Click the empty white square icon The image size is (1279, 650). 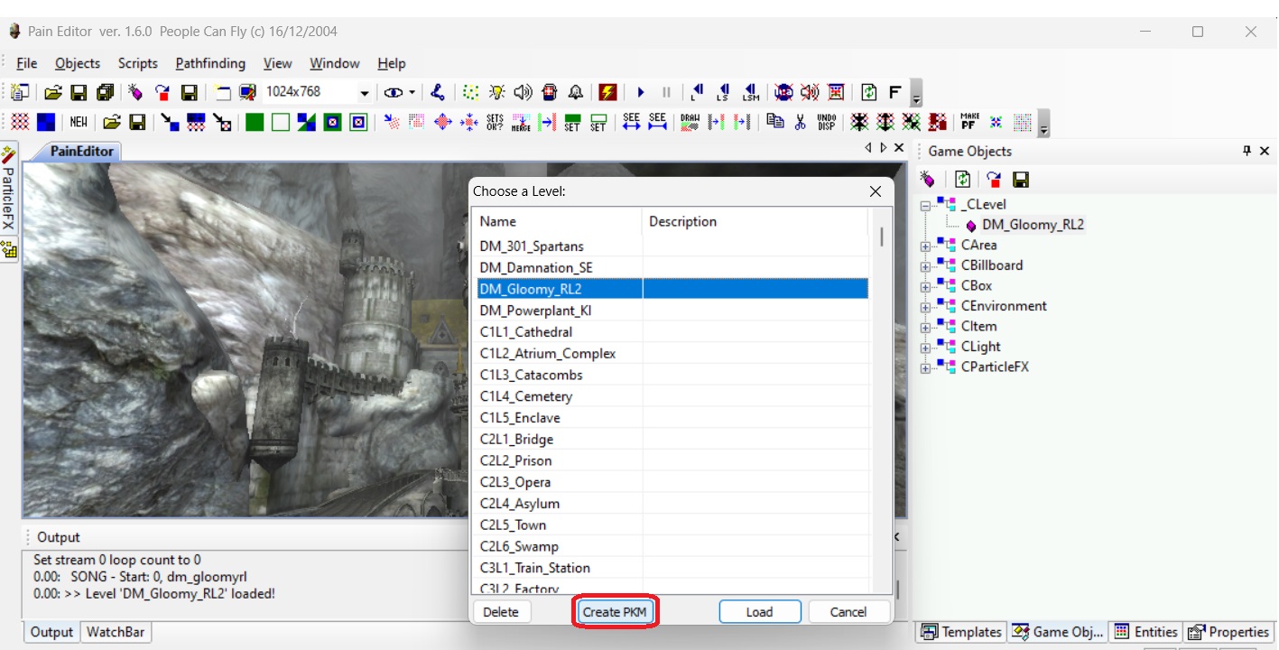click(x=280, y=122)
